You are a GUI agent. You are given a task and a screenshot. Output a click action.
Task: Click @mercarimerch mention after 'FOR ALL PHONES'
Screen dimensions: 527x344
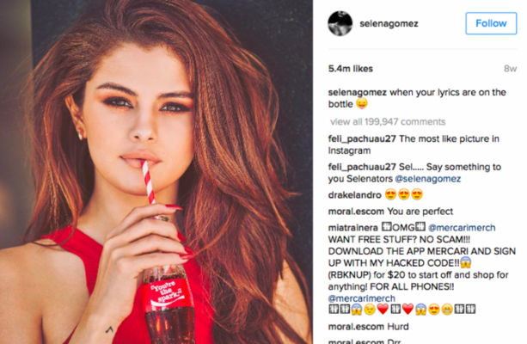coord(362,298)
